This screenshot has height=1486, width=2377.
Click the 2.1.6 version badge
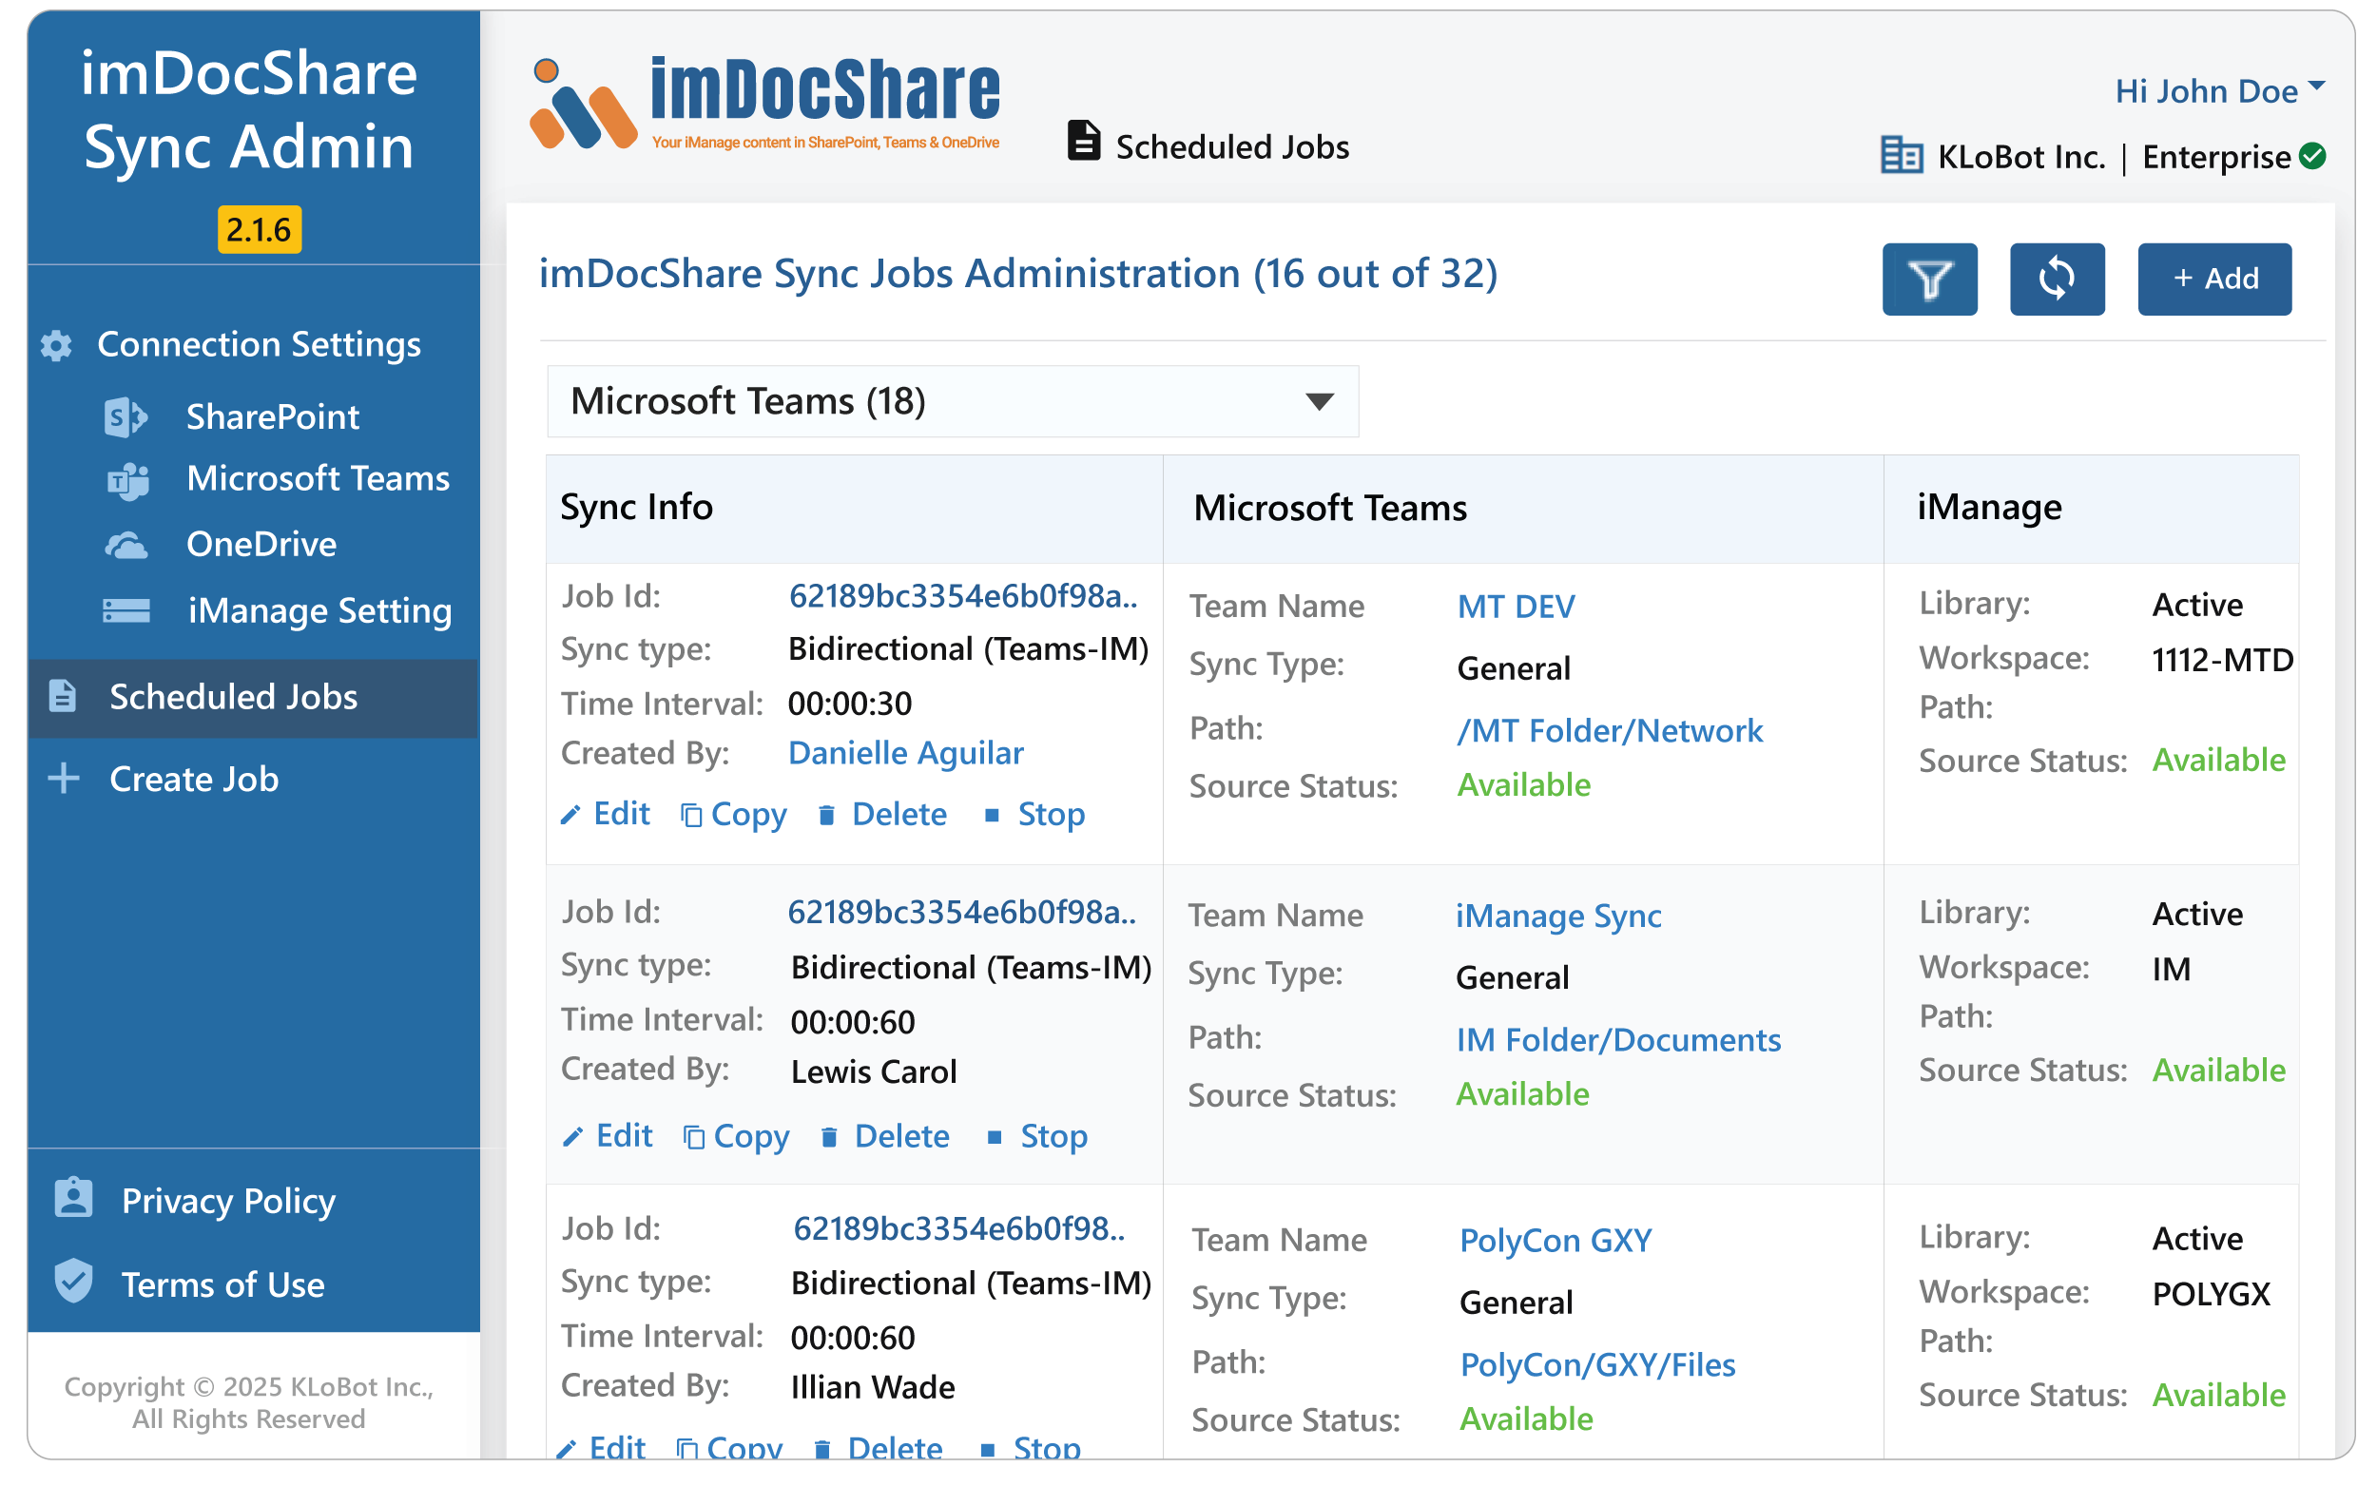[260, 230]
